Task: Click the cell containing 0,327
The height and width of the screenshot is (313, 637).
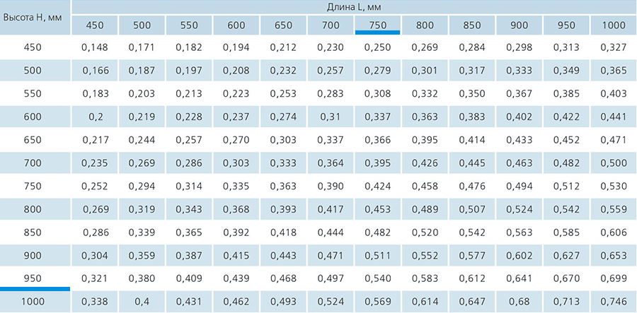Action: click(x=614, y=47)
